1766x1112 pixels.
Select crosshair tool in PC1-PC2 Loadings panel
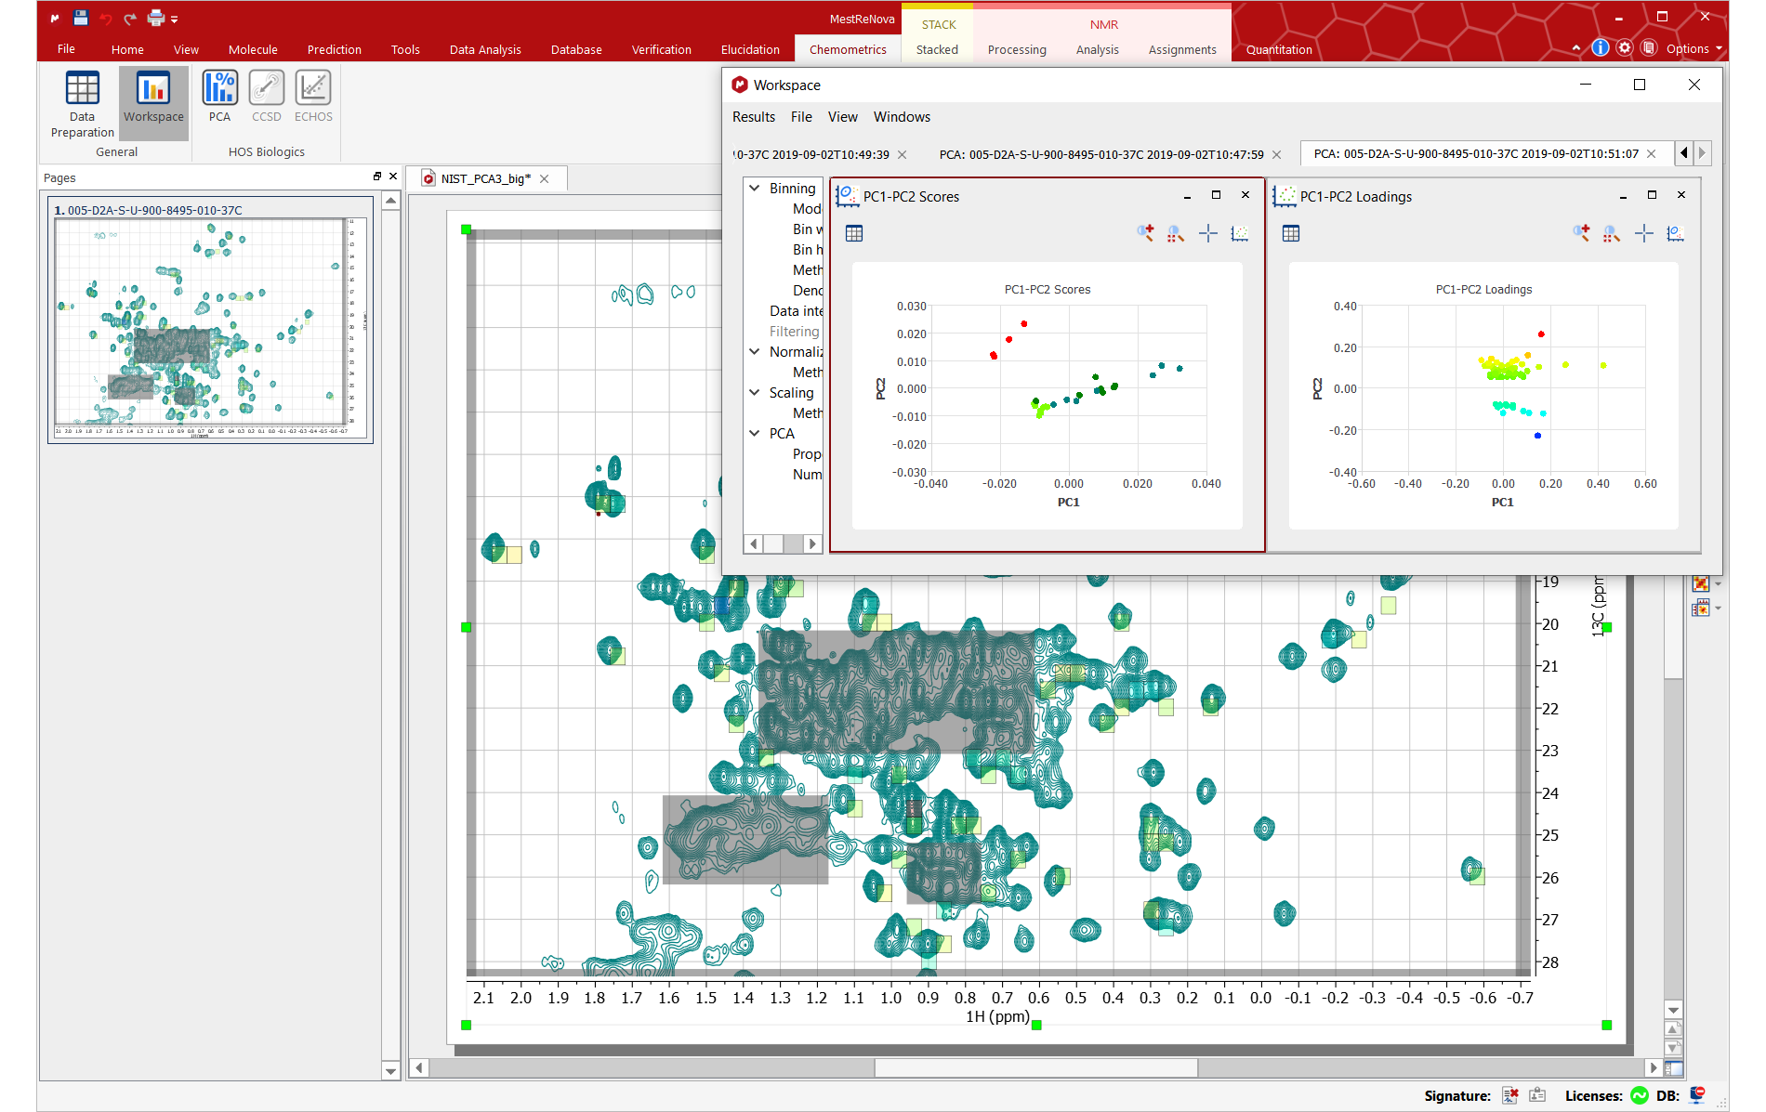[1643, 233]
